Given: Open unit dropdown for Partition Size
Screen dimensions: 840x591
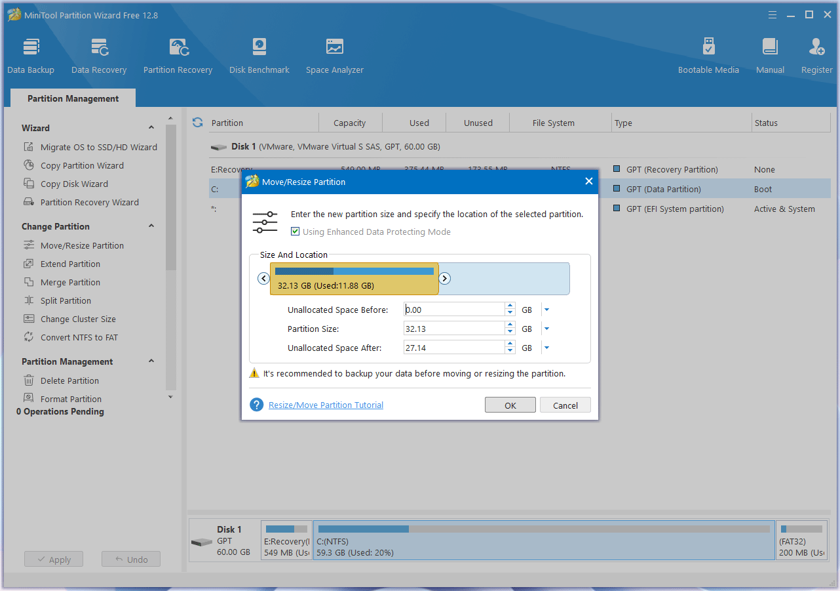Looking at the screenshot, I should [x=547, y=329].
